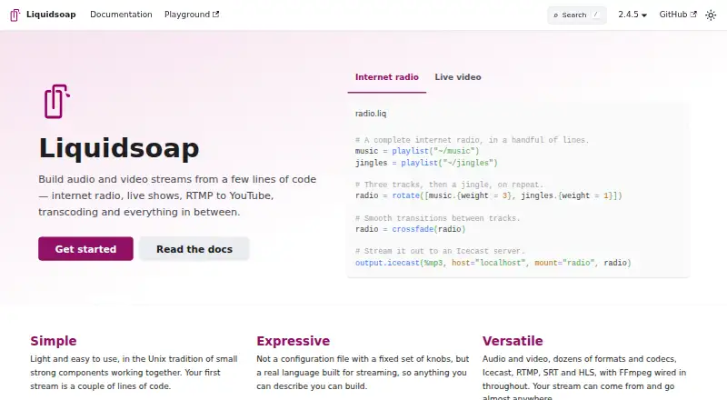This screenshot has width=727, height=400.
Task: Click the 'Stream it out to an Icecast server' comment
Action: (x=440, y=251)
